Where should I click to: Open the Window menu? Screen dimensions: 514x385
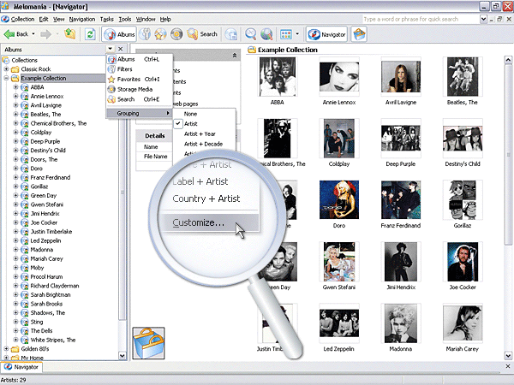[x=146, y=20]
